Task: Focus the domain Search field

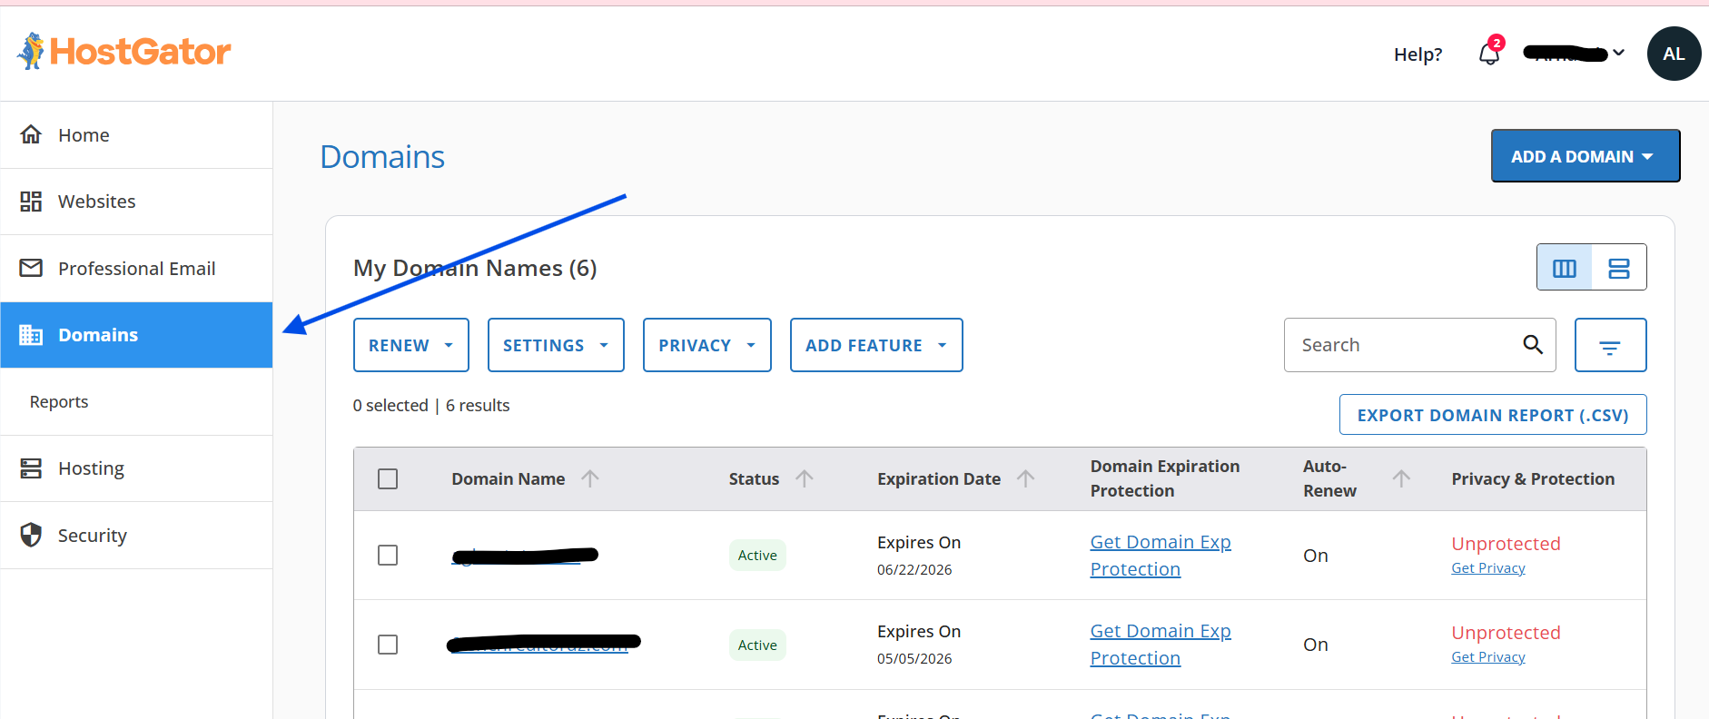Action: click(1403, 345)
